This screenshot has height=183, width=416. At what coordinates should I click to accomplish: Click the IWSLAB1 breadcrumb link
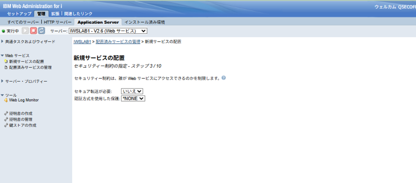pyautogui.click(x=82, y=42)
